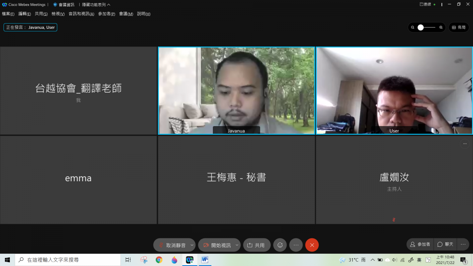Click the 佈局 layout button

pyautogui.click(x=459, y=28)
